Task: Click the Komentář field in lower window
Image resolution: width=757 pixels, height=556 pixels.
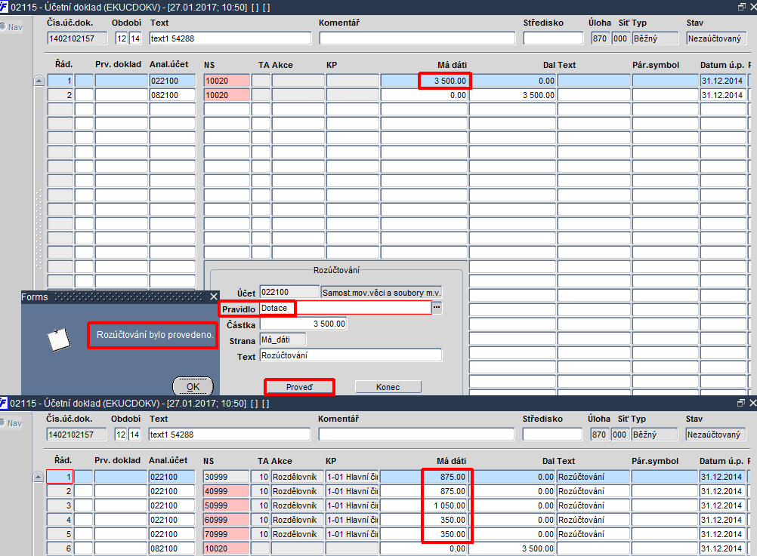Action: tap(416, 434)
